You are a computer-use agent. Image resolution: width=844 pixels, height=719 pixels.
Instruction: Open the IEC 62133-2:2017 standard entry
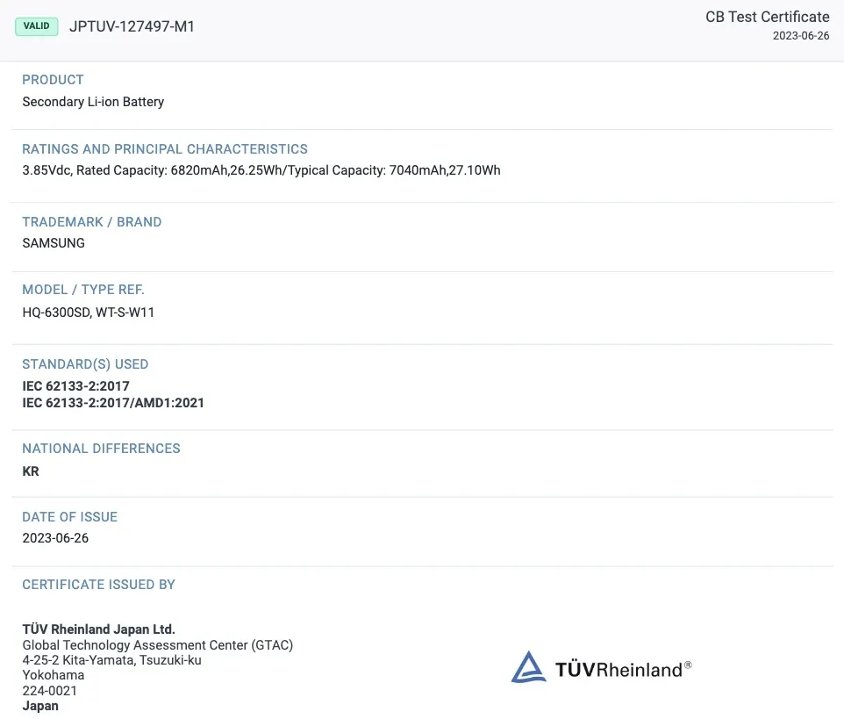(75, 386)
